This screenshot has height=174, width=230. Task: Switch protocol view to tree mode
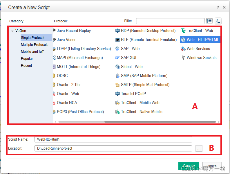(218, 21)
